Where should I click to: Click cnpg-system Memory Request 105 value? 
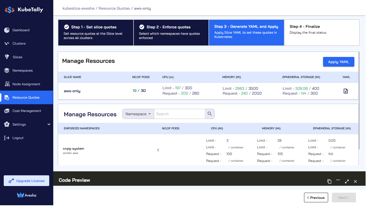click(x=280, y=154)
